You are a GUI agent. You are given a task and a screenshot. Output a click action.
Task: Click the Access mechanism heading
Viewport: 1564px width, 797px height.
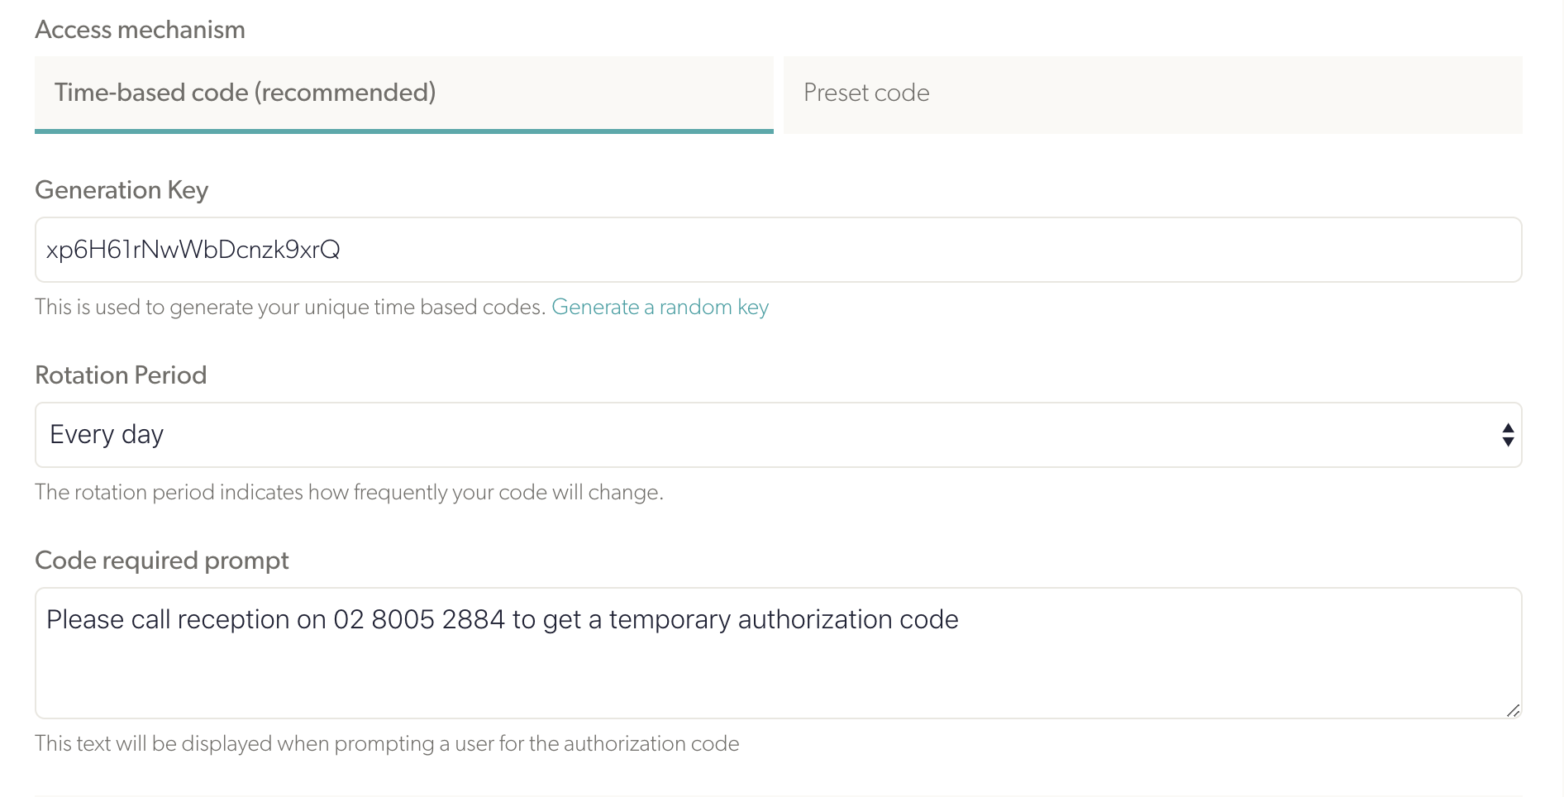[140, 30]
